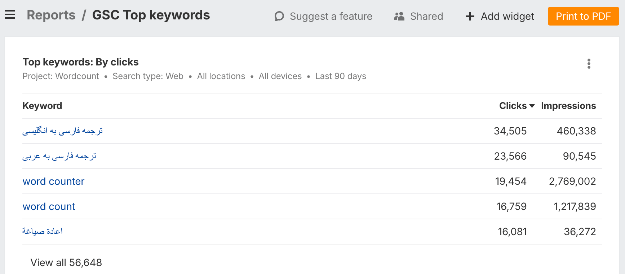The height and width of the screenshot is (274, 625).
Task: Click the Add widget label
Action: click(x=507, y=16)
